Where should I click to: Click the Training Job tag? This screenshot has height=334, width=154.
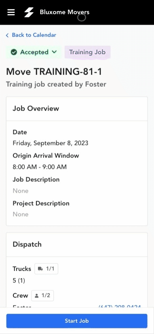[x=87, y=52]
